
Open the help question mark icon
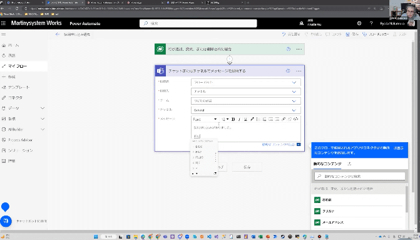[371, 23]
